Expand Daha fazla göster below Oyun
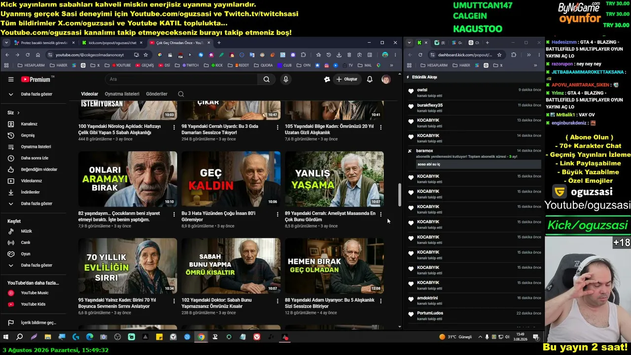The height and width of the screenshot is (355, 631). [34, 265]
